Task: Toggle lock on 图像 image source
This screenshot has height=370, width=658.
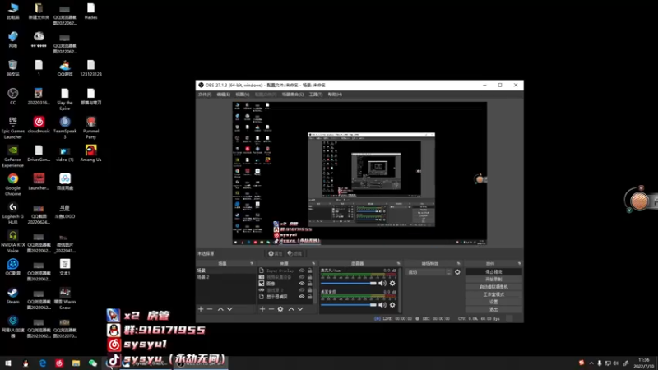Action: pyautogui.click(x=310, y=284)
